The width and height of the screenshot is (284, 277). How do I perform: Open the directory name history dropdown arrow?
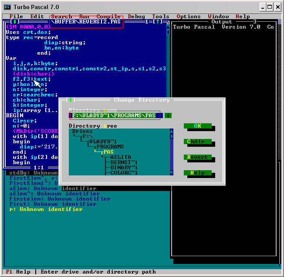click(168, 115)
